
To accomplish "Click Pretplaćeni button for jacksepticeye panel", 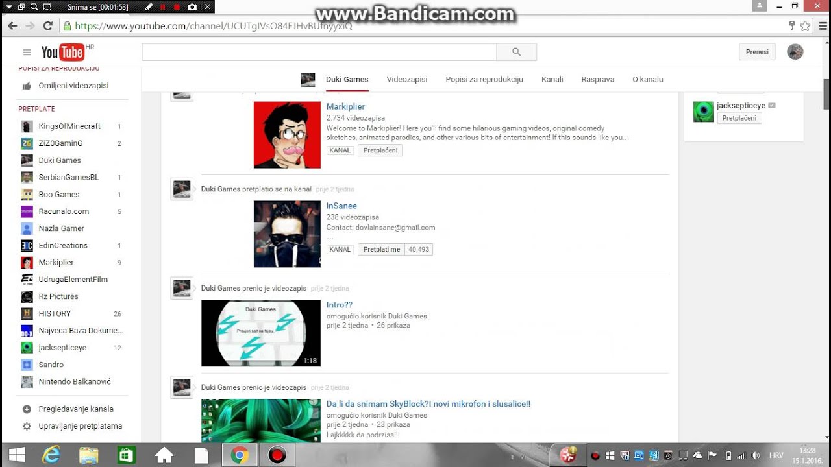I will click(x=739, y=118).
